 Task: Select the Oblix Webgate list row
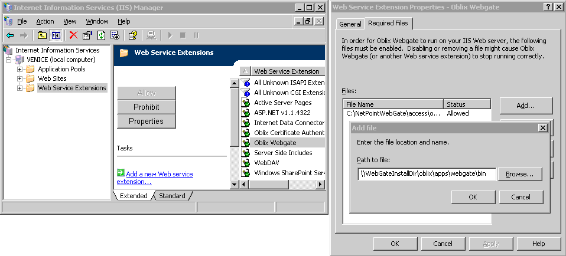click(x=282, y=143)
